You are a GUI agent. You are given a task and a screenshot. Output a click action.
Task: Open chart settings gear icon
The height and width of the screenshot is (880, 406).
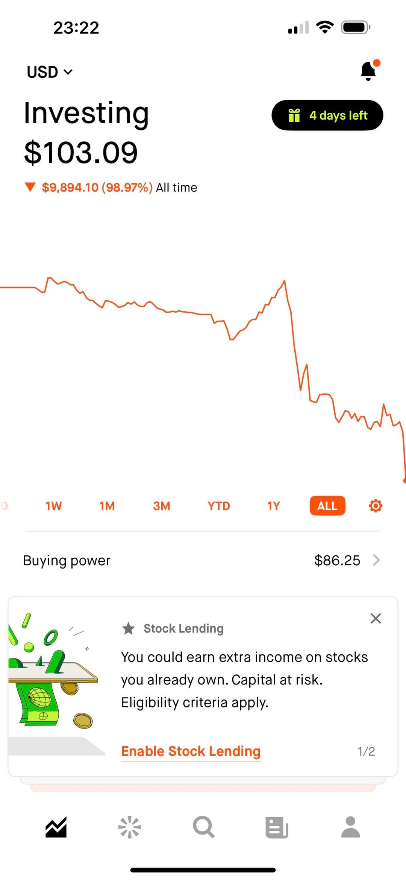click(x=376, y=506)
